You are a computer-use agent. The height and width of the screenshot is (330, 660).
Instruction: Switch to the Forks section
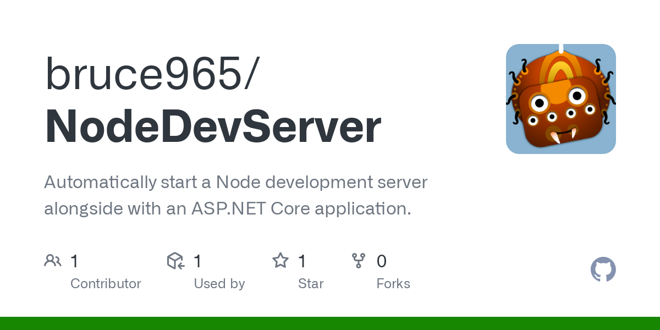click(393, 283)
